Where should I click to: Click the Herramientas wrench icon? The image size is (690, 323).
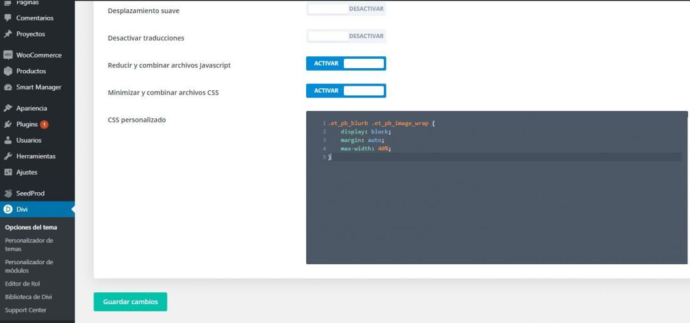[x=8, y=156]
